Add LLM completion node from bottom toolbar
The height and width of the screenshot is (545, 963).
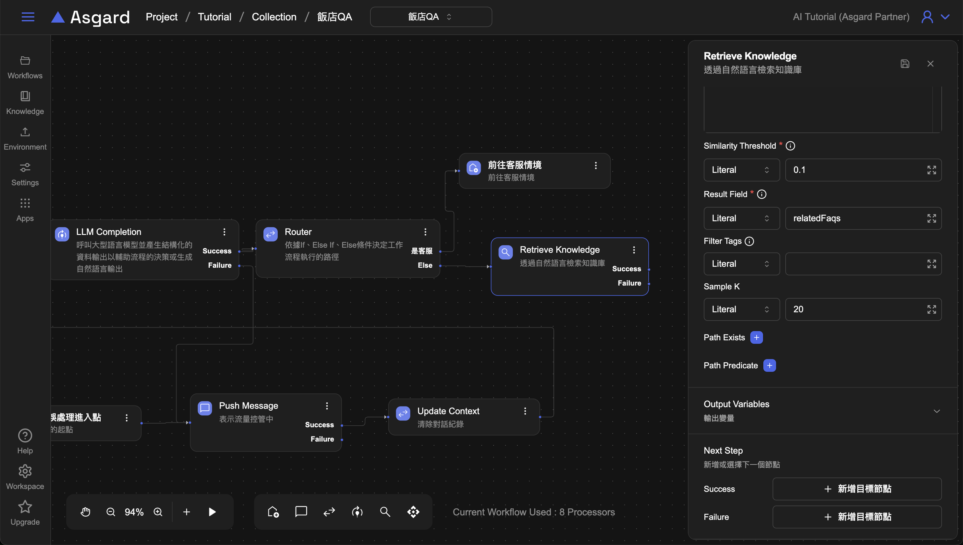pyautogui.click(x=357, y=512)
